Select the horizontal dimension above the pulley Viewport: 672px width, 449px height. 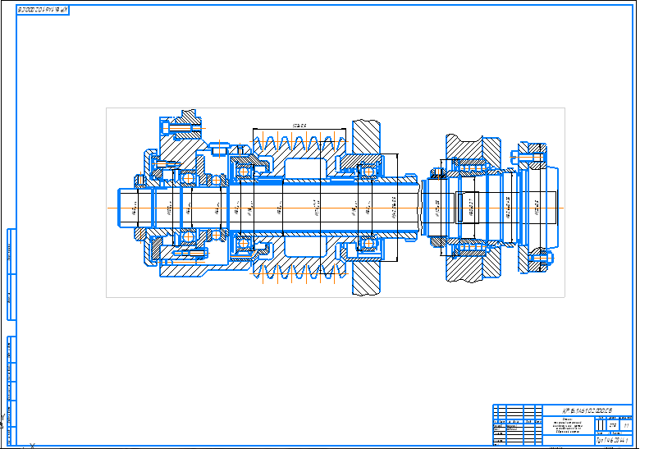(x=299, y=126)
